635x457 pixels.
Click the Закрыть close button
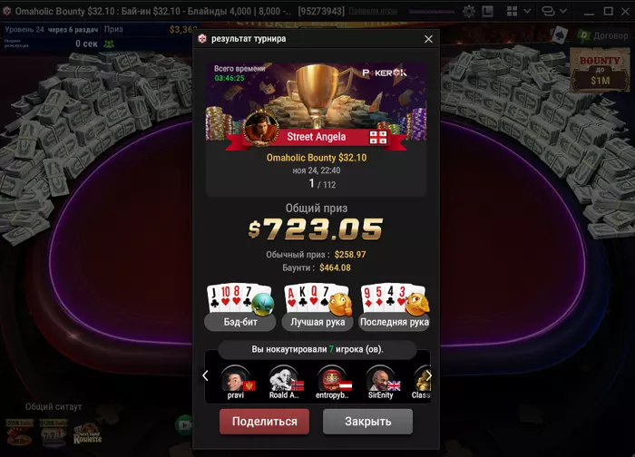[x=367, y=422]
